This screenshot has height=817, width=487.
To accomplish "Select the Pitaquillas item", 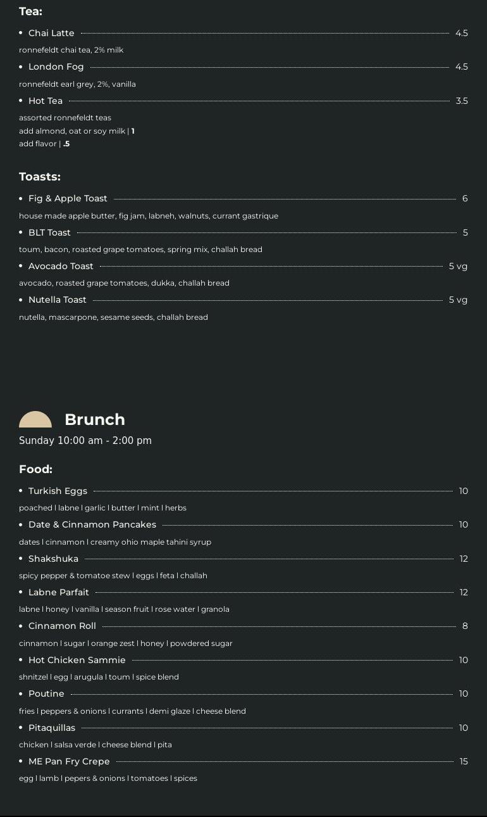I will tap(52, 728).
